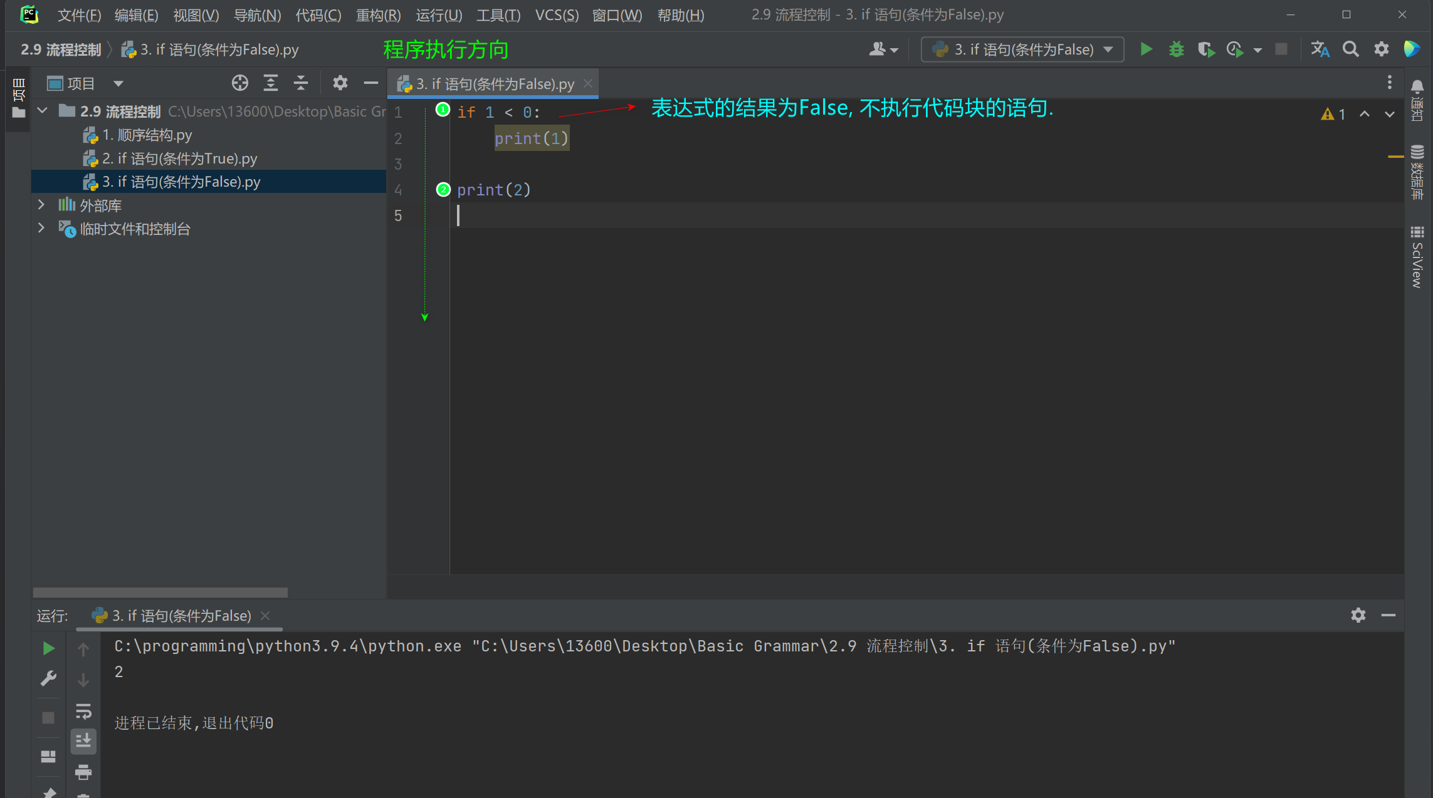This screenshot has height=798, width=1433.
Task: Open the VCS(S) menu
Action: point(557,15)
